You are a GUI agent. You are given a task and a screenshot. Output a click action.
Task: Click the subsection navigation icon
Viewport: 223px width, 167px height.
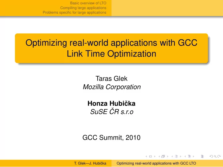tap(177, 157)
